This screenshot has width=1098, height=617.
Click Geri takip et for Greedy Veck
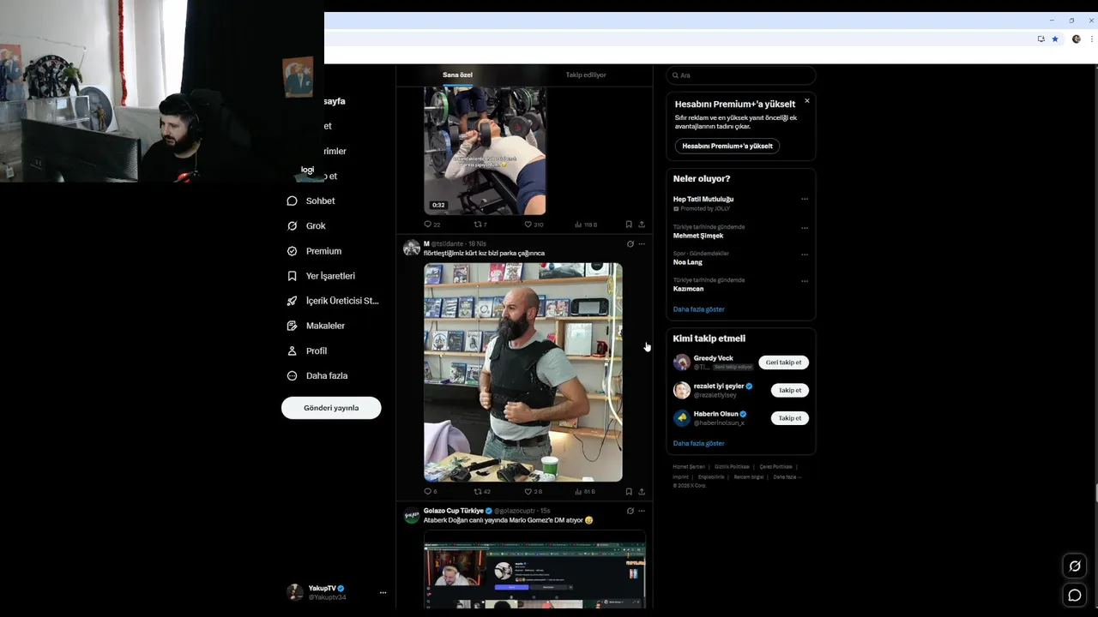[783, 362]
